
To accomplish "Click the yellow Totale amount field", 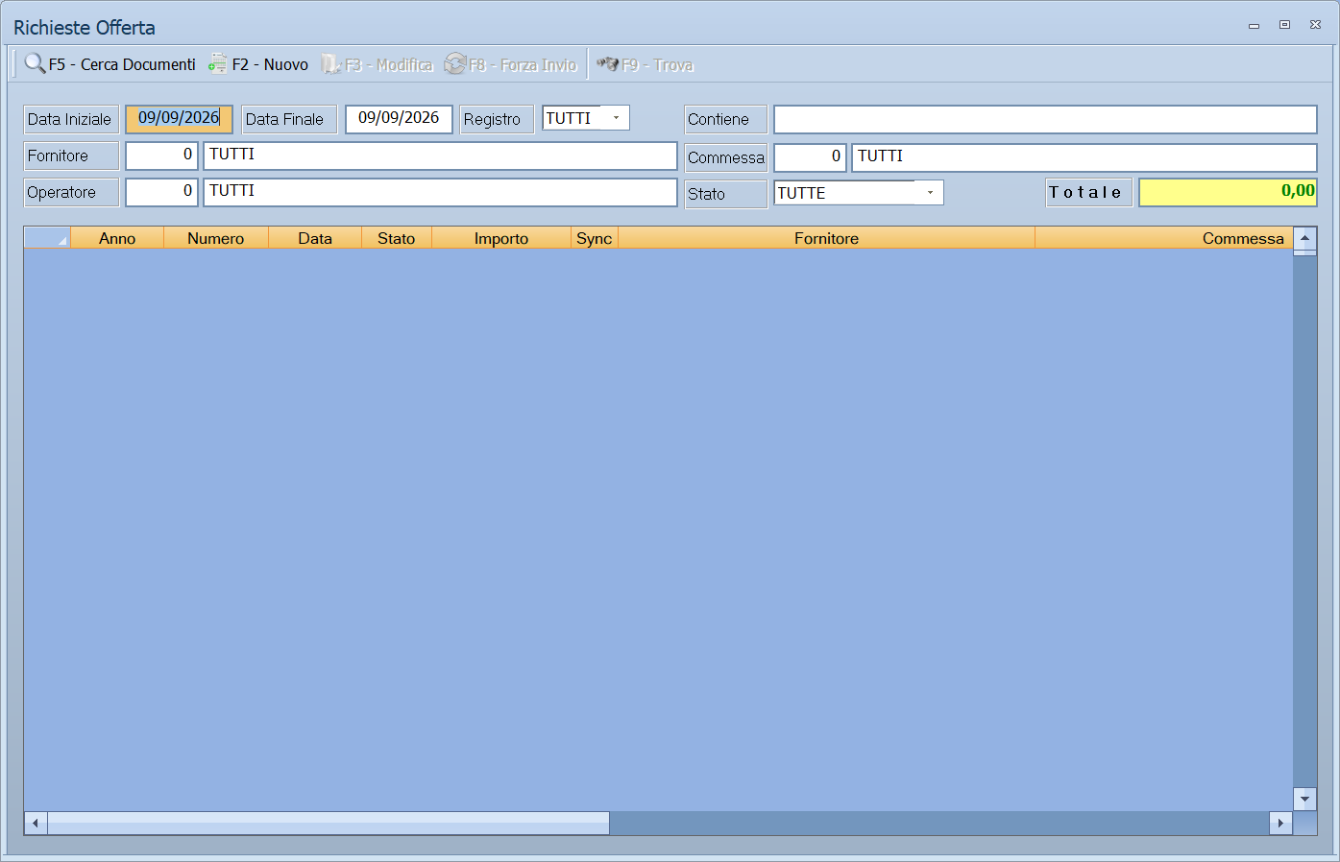I will point(1228,192).
